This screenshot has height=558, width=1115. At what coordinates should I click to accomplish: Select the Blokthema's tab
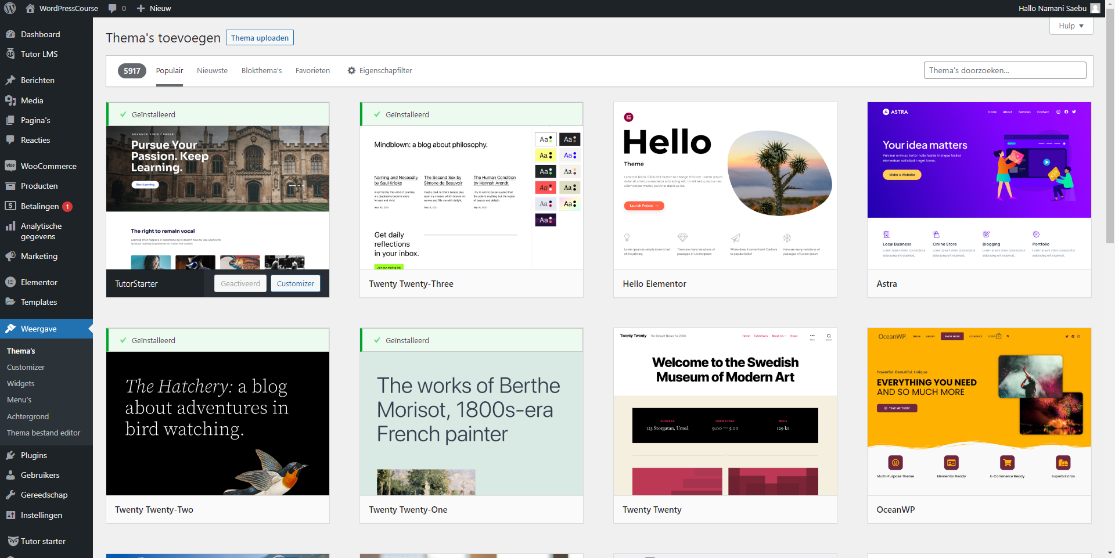[261, 71]
